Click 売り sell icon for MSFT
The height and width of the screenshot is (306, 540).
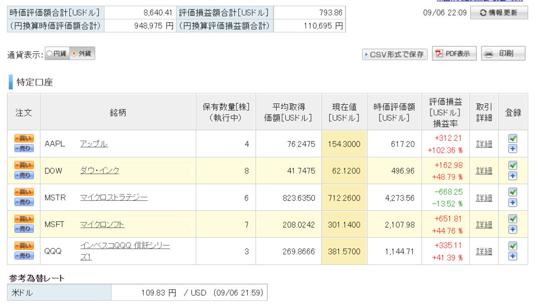[x=24, y=229]
